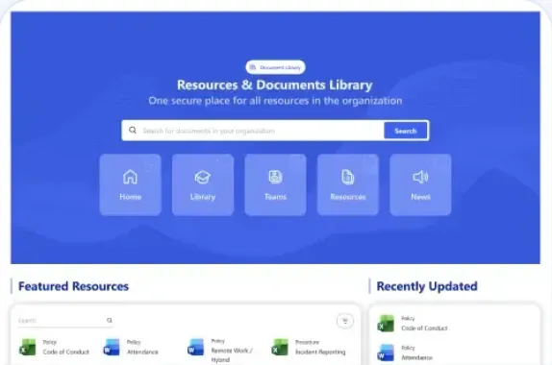Open the filter button in Featured Resources
The width and height of the screenshot is (552, 365).
(x=345, y=321)
